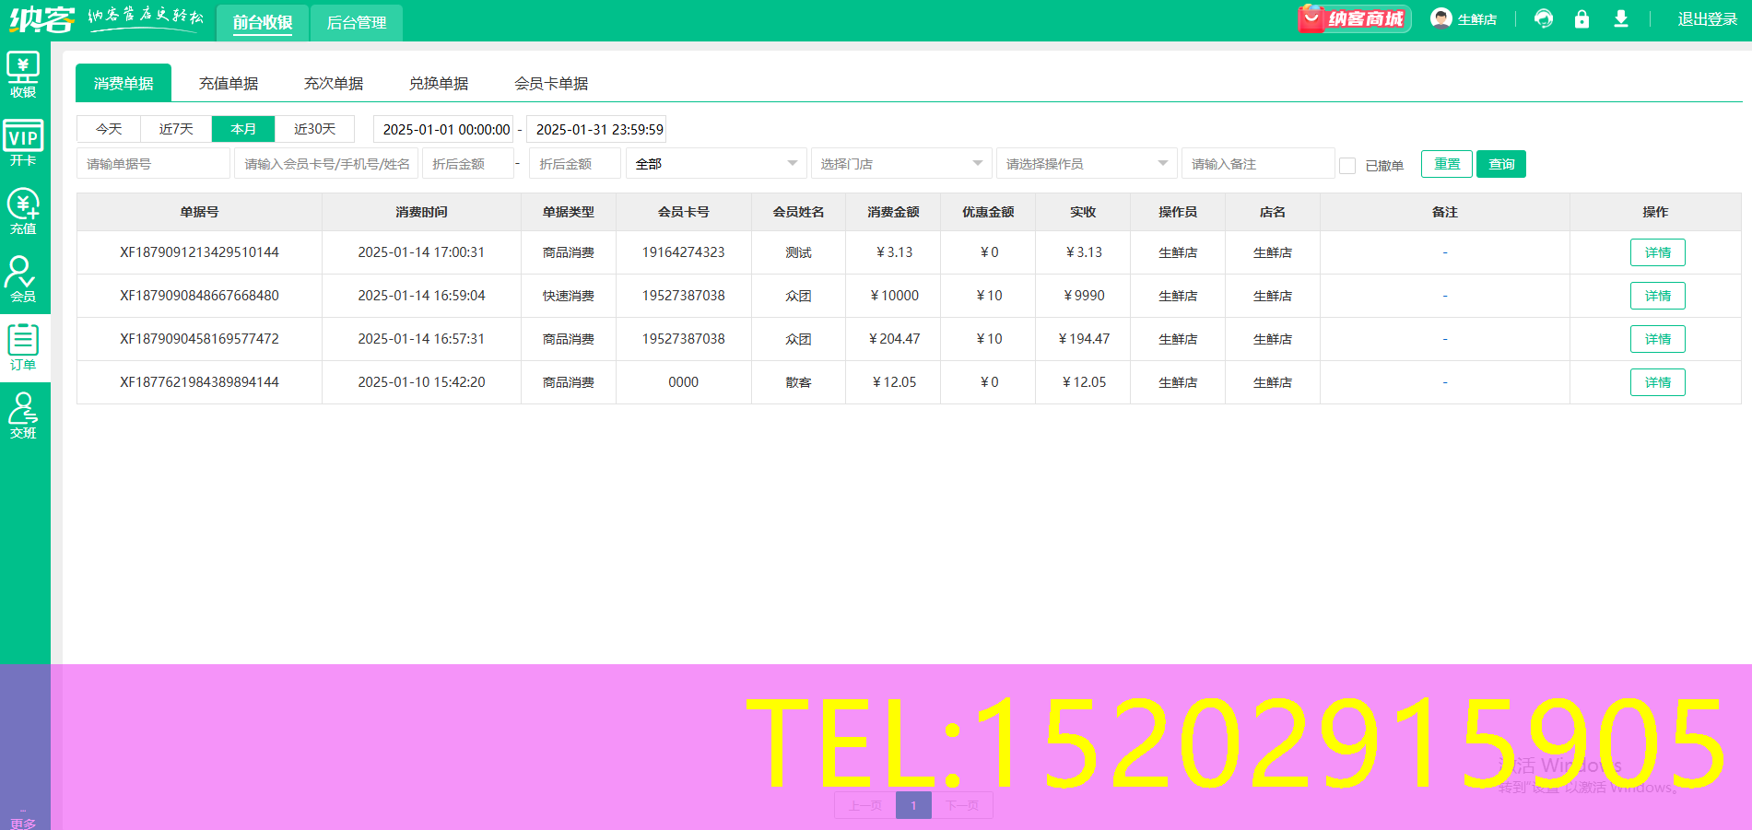Toggle the 已撤单 checkbox

coord(1347,165)
